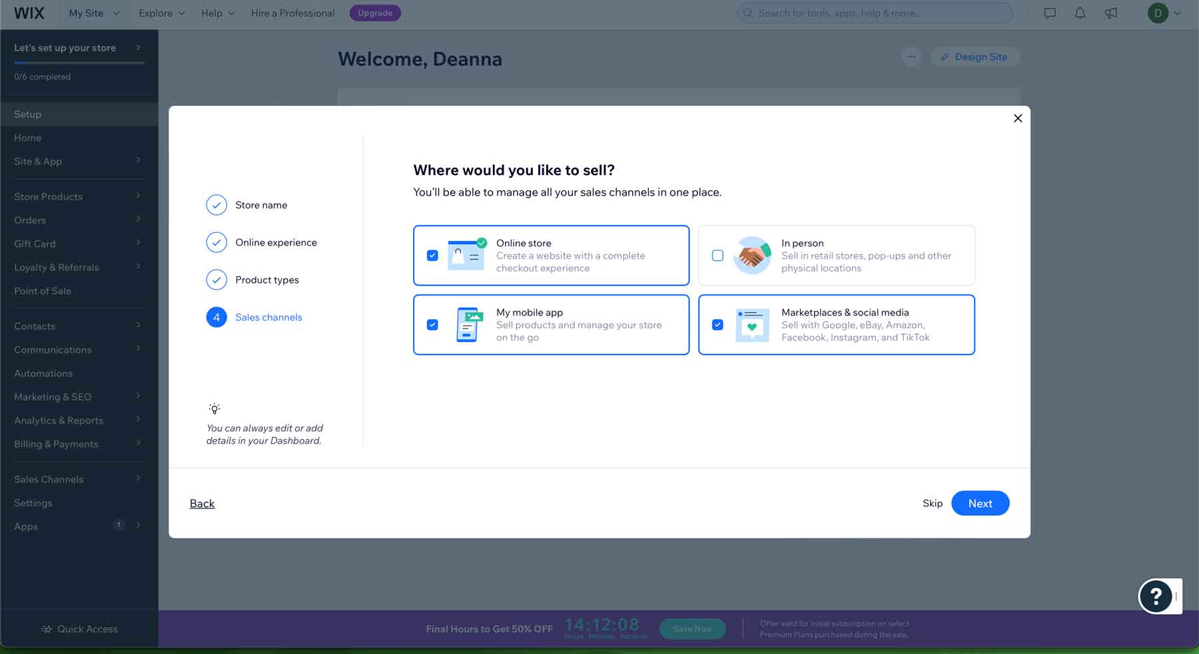1199x654 pixels.
Task: Click the Next button
Action: click(x=980, y=503)
